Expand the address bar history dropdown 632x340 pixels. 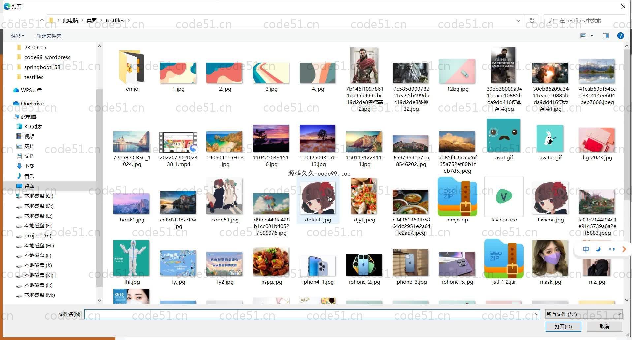(518, 21)
